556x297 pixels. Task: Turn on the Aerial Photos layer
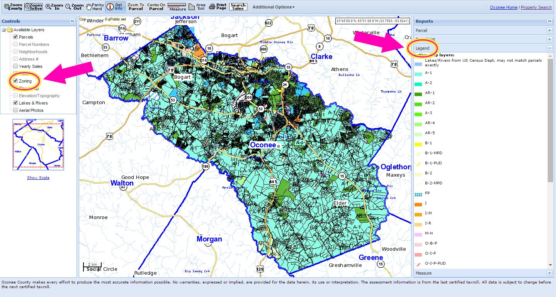click(x=15, y=110)
